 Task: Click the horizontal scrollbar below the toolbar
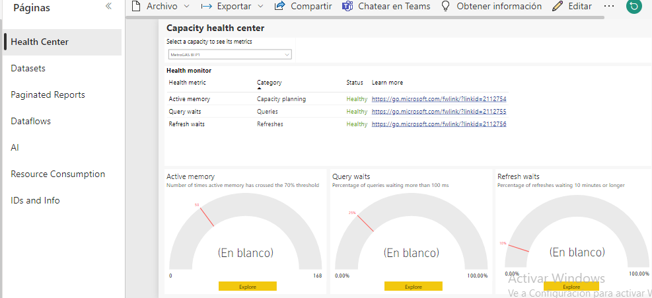click(364, 17)
